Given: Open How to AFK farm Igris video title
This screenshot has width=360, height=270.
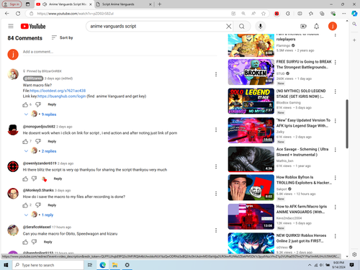Looking at the screenshot, I should click(x=302, y=209).
